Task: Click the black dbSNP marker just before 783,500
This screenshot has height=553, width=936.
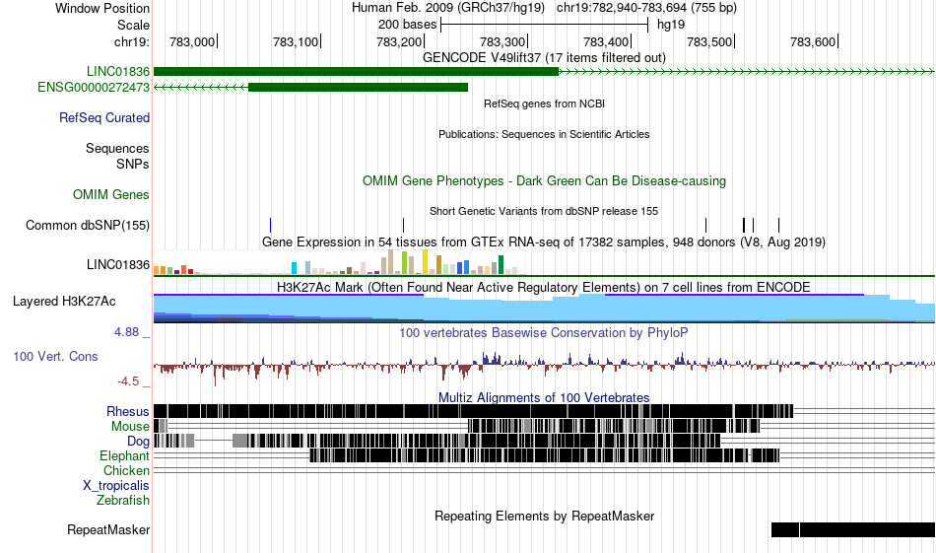Action: [x=706, y=225]
